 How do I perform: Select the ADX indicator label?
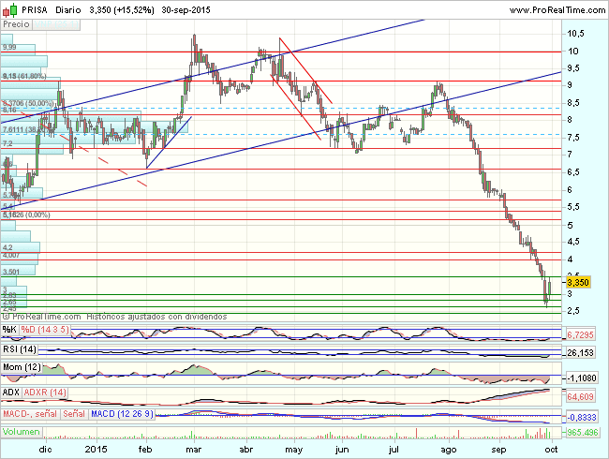tap(11, 392)
